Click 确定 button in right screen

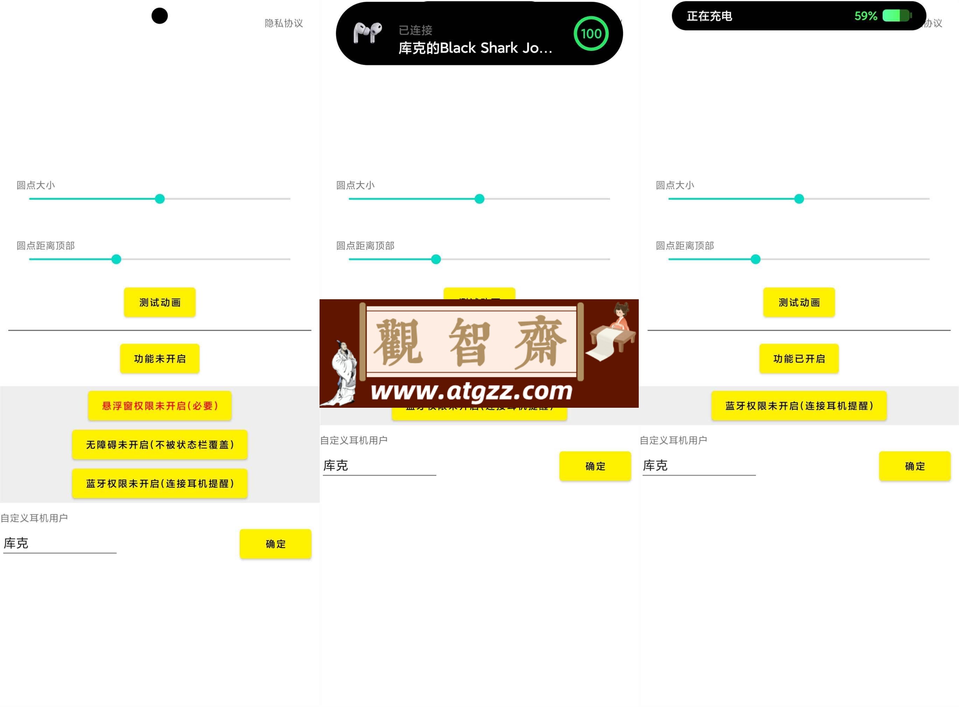[915, 466]
